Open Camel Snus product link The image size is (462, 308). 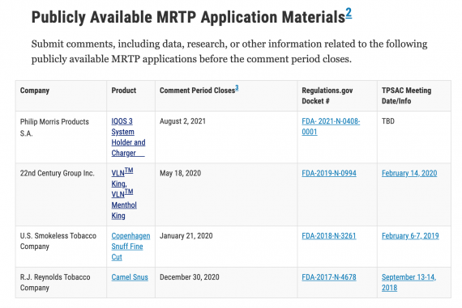click(x=130, y=277)
